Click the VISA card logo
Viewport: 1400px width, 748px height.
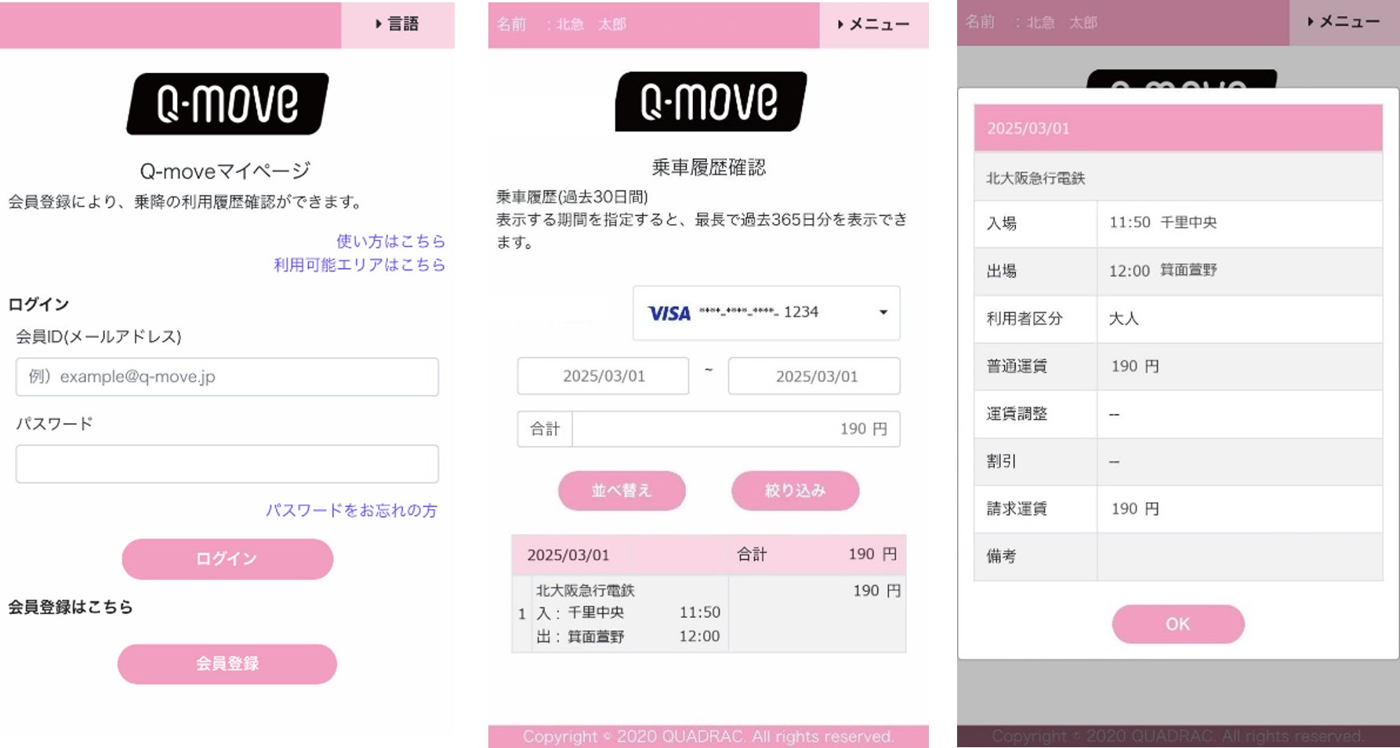pos(669,313)
